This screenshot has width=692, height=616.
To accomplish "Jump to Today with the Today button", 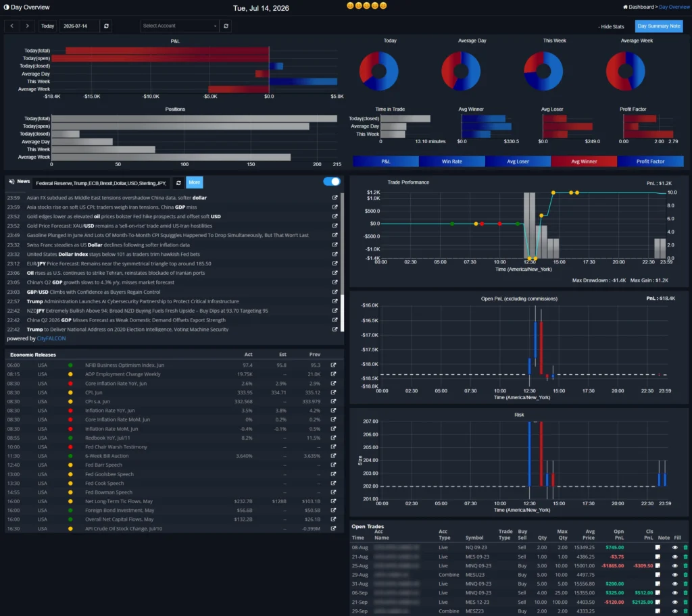I will pos(48,26).
